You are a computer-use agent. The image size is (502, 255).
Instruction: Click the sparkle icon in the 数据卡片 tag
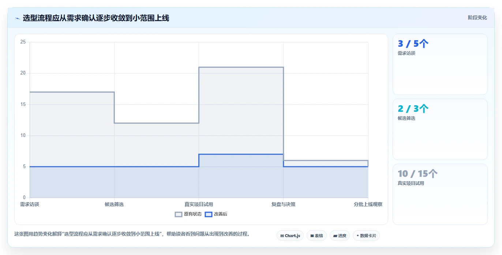click(358, 236)
